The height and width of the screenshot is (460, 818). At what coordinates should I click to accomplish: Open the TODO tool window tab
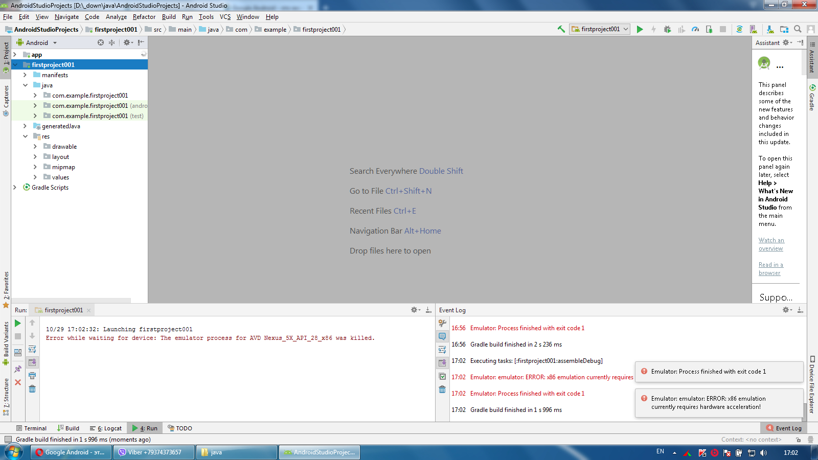180,428
